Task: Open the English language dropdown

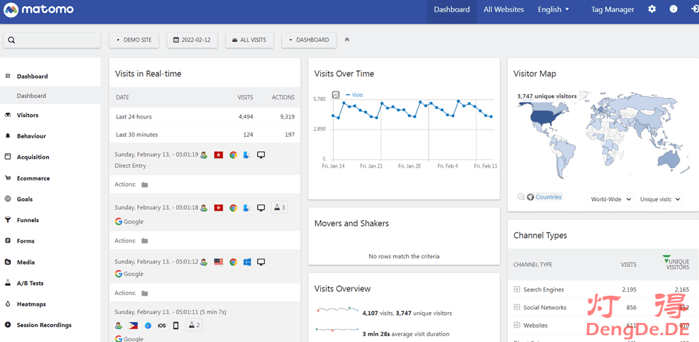Action: [554, 10]
